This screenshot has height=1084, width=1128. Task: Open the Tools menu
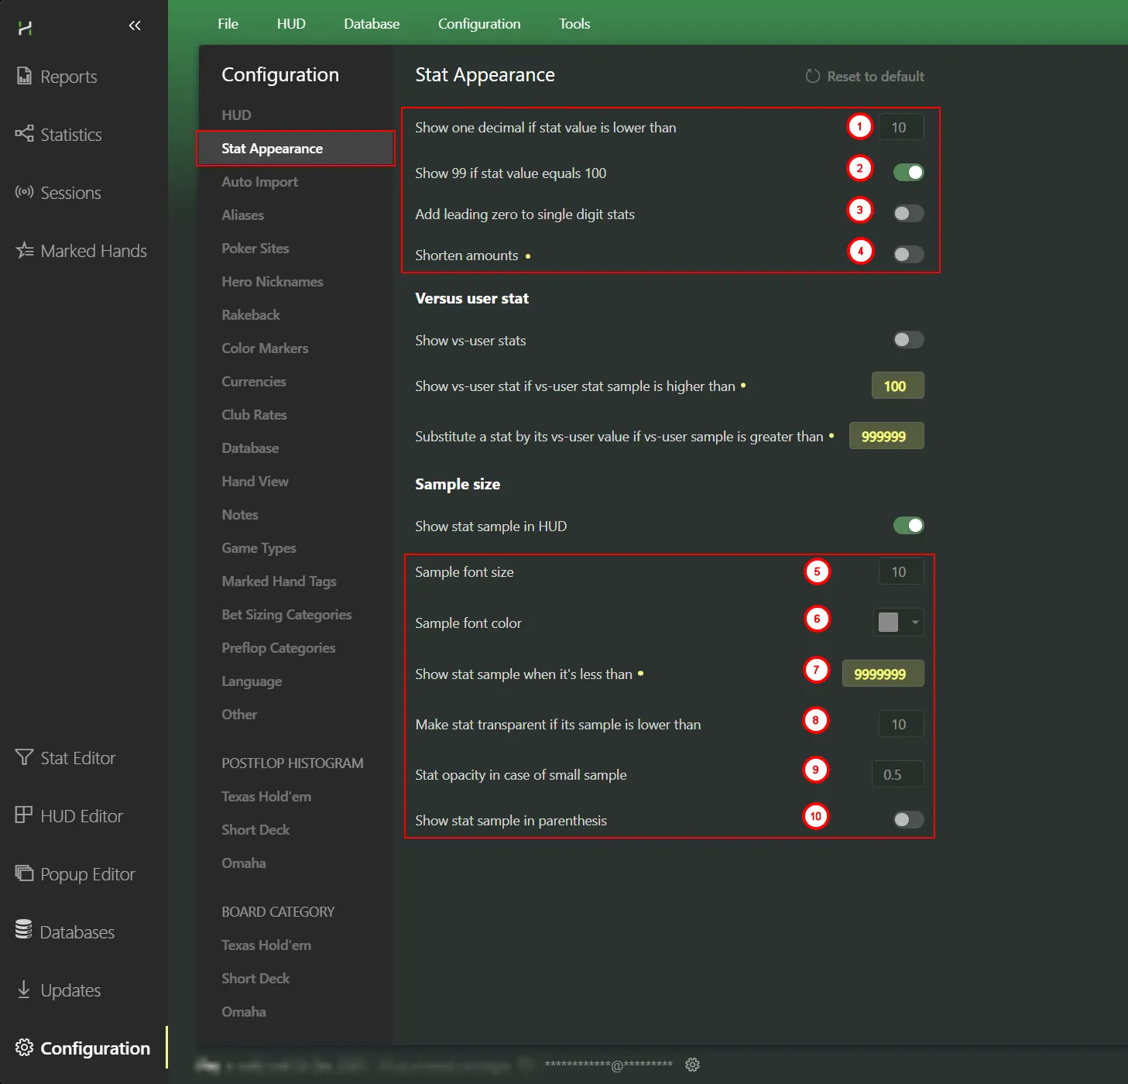574,24
